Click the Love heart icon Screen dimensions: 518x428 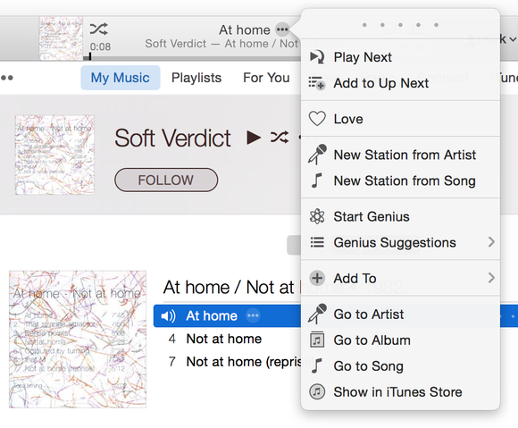point(317,119)
